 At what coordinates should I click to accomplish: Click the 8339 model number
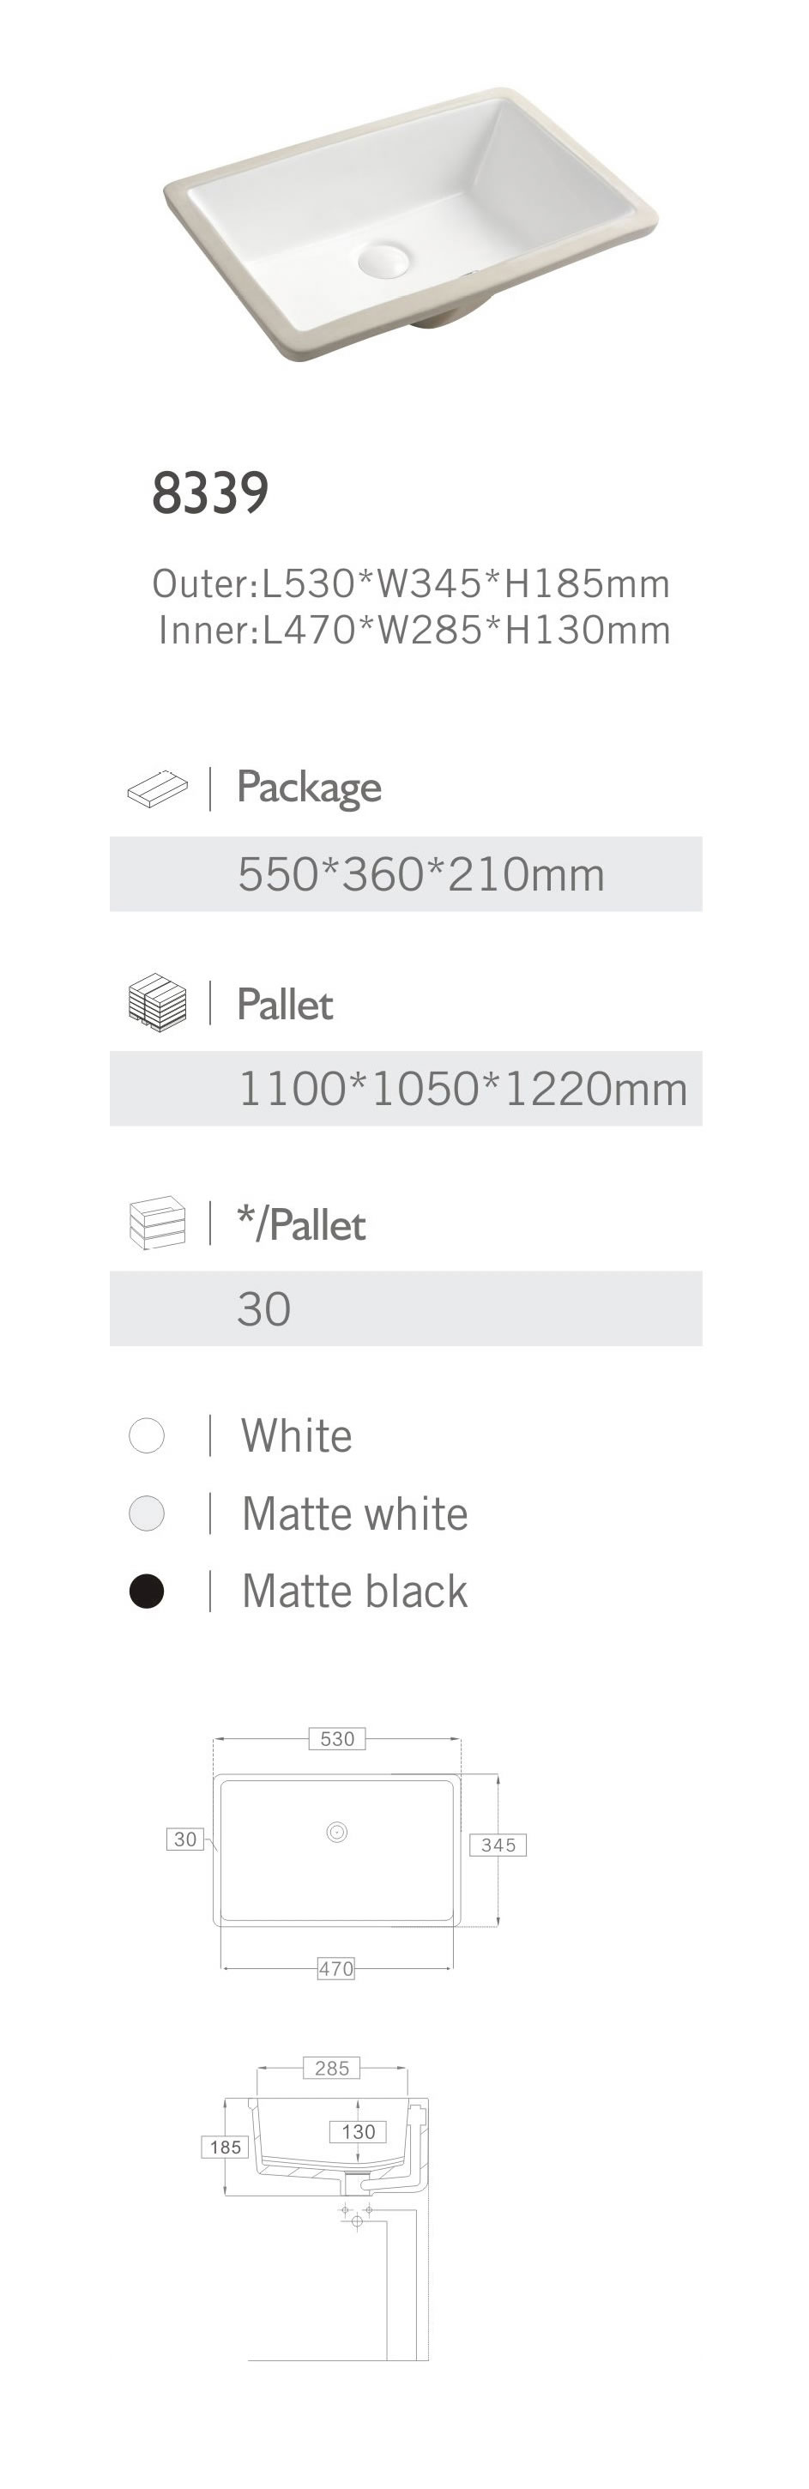(x=209, y=492)
